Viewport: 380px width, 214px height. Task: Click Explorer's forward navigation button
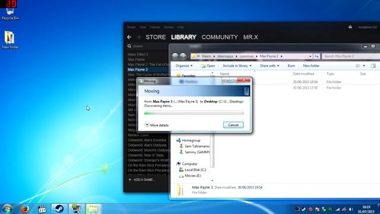(183, 56)
